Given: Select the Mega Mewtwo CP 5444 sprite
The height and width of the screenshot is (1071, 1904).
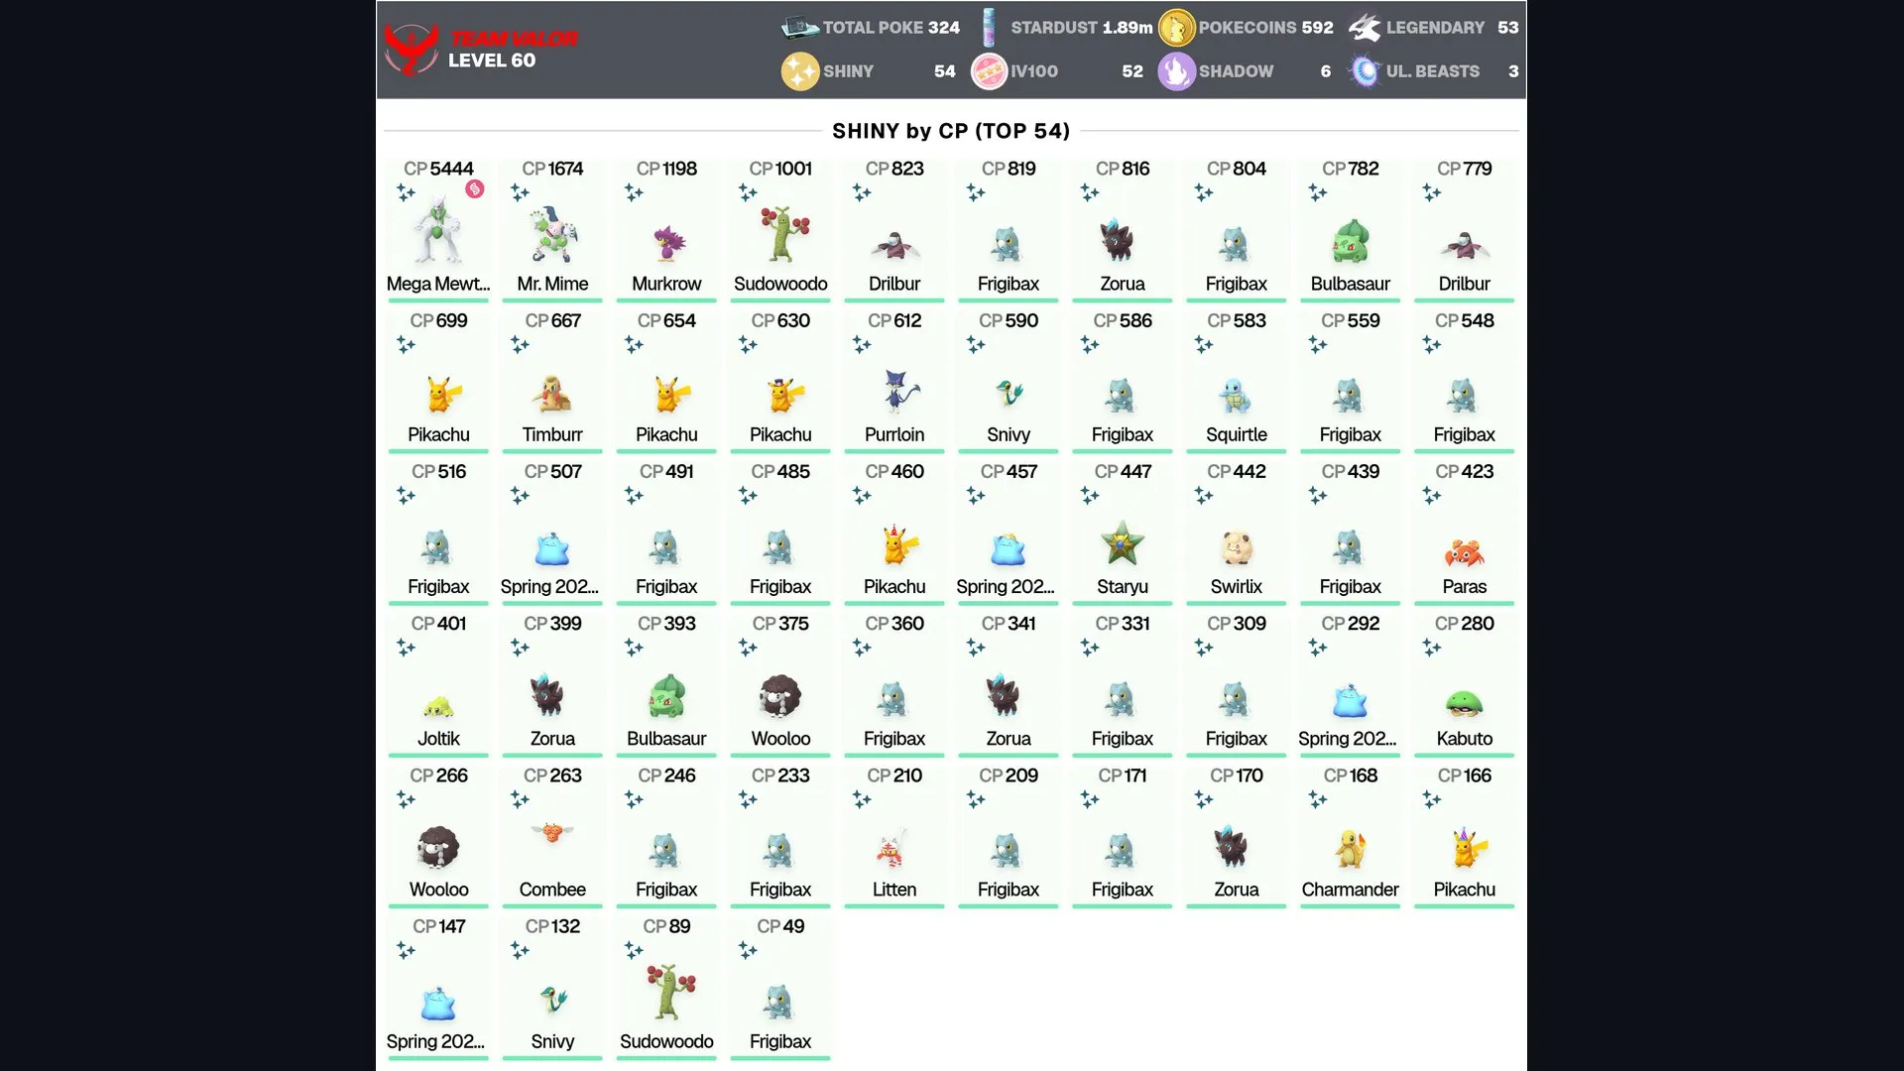Looking at the screenshot, I should tap(437, 229).
